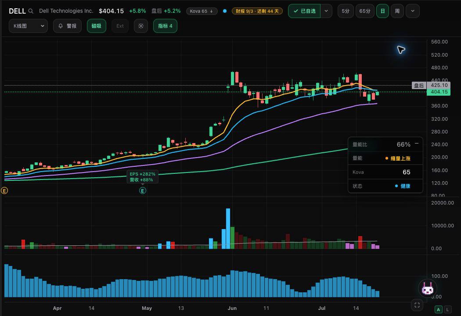Screen dimensions: 461x316
Task: Click the green earnings E marker
Action: [x=142, y=191]
